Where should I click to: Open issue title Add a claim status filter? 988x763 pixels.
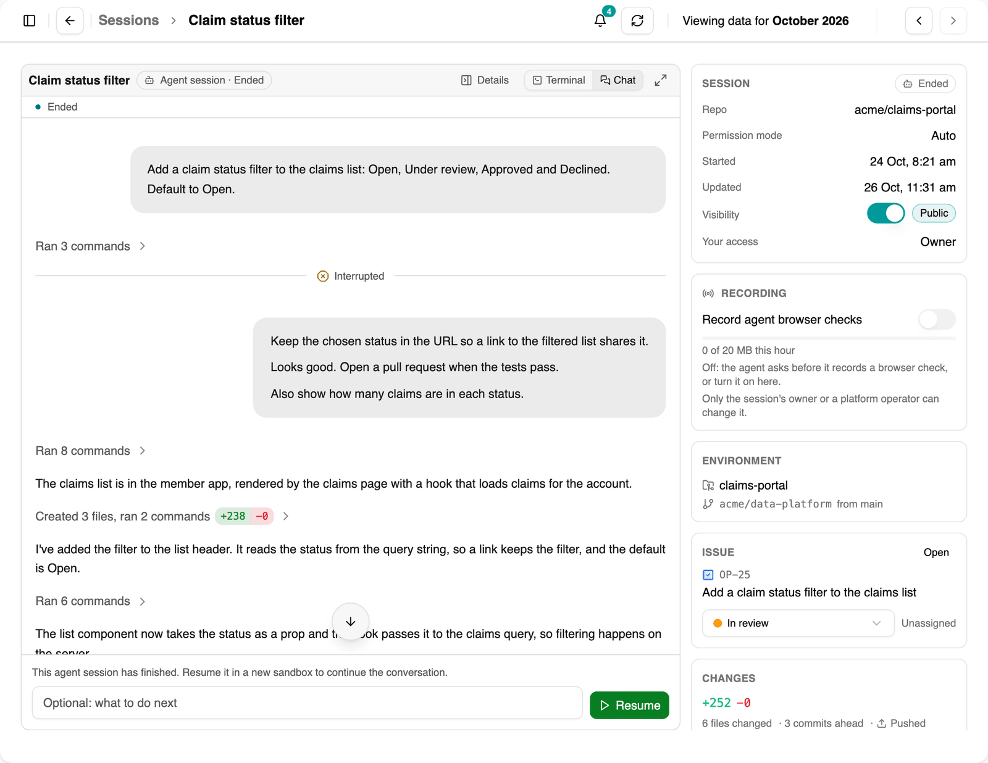pyautogui.click(x=809, y=593)
